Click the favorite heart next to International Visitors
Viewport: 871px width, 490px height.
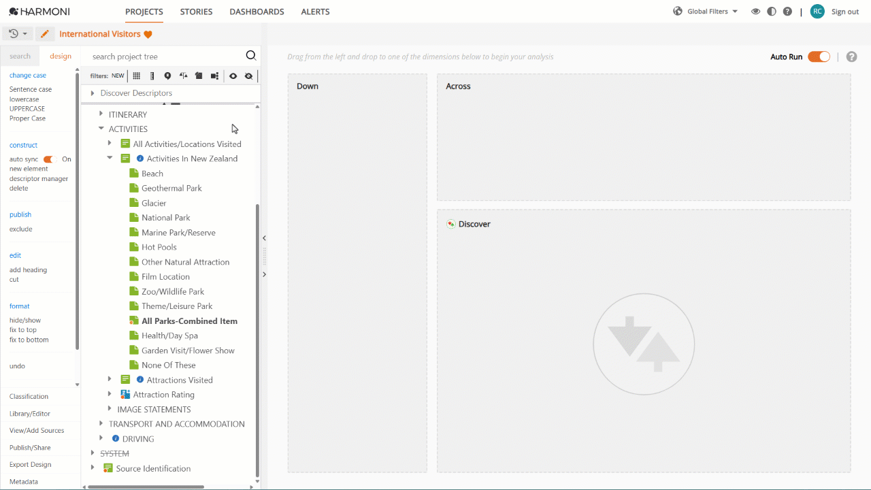[x=148, y=34]
